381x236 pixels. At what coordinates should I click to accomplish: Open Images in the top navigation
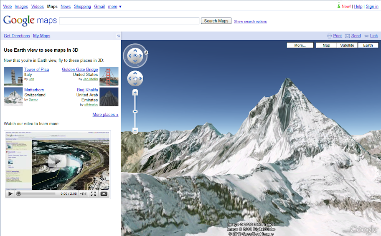21,7
